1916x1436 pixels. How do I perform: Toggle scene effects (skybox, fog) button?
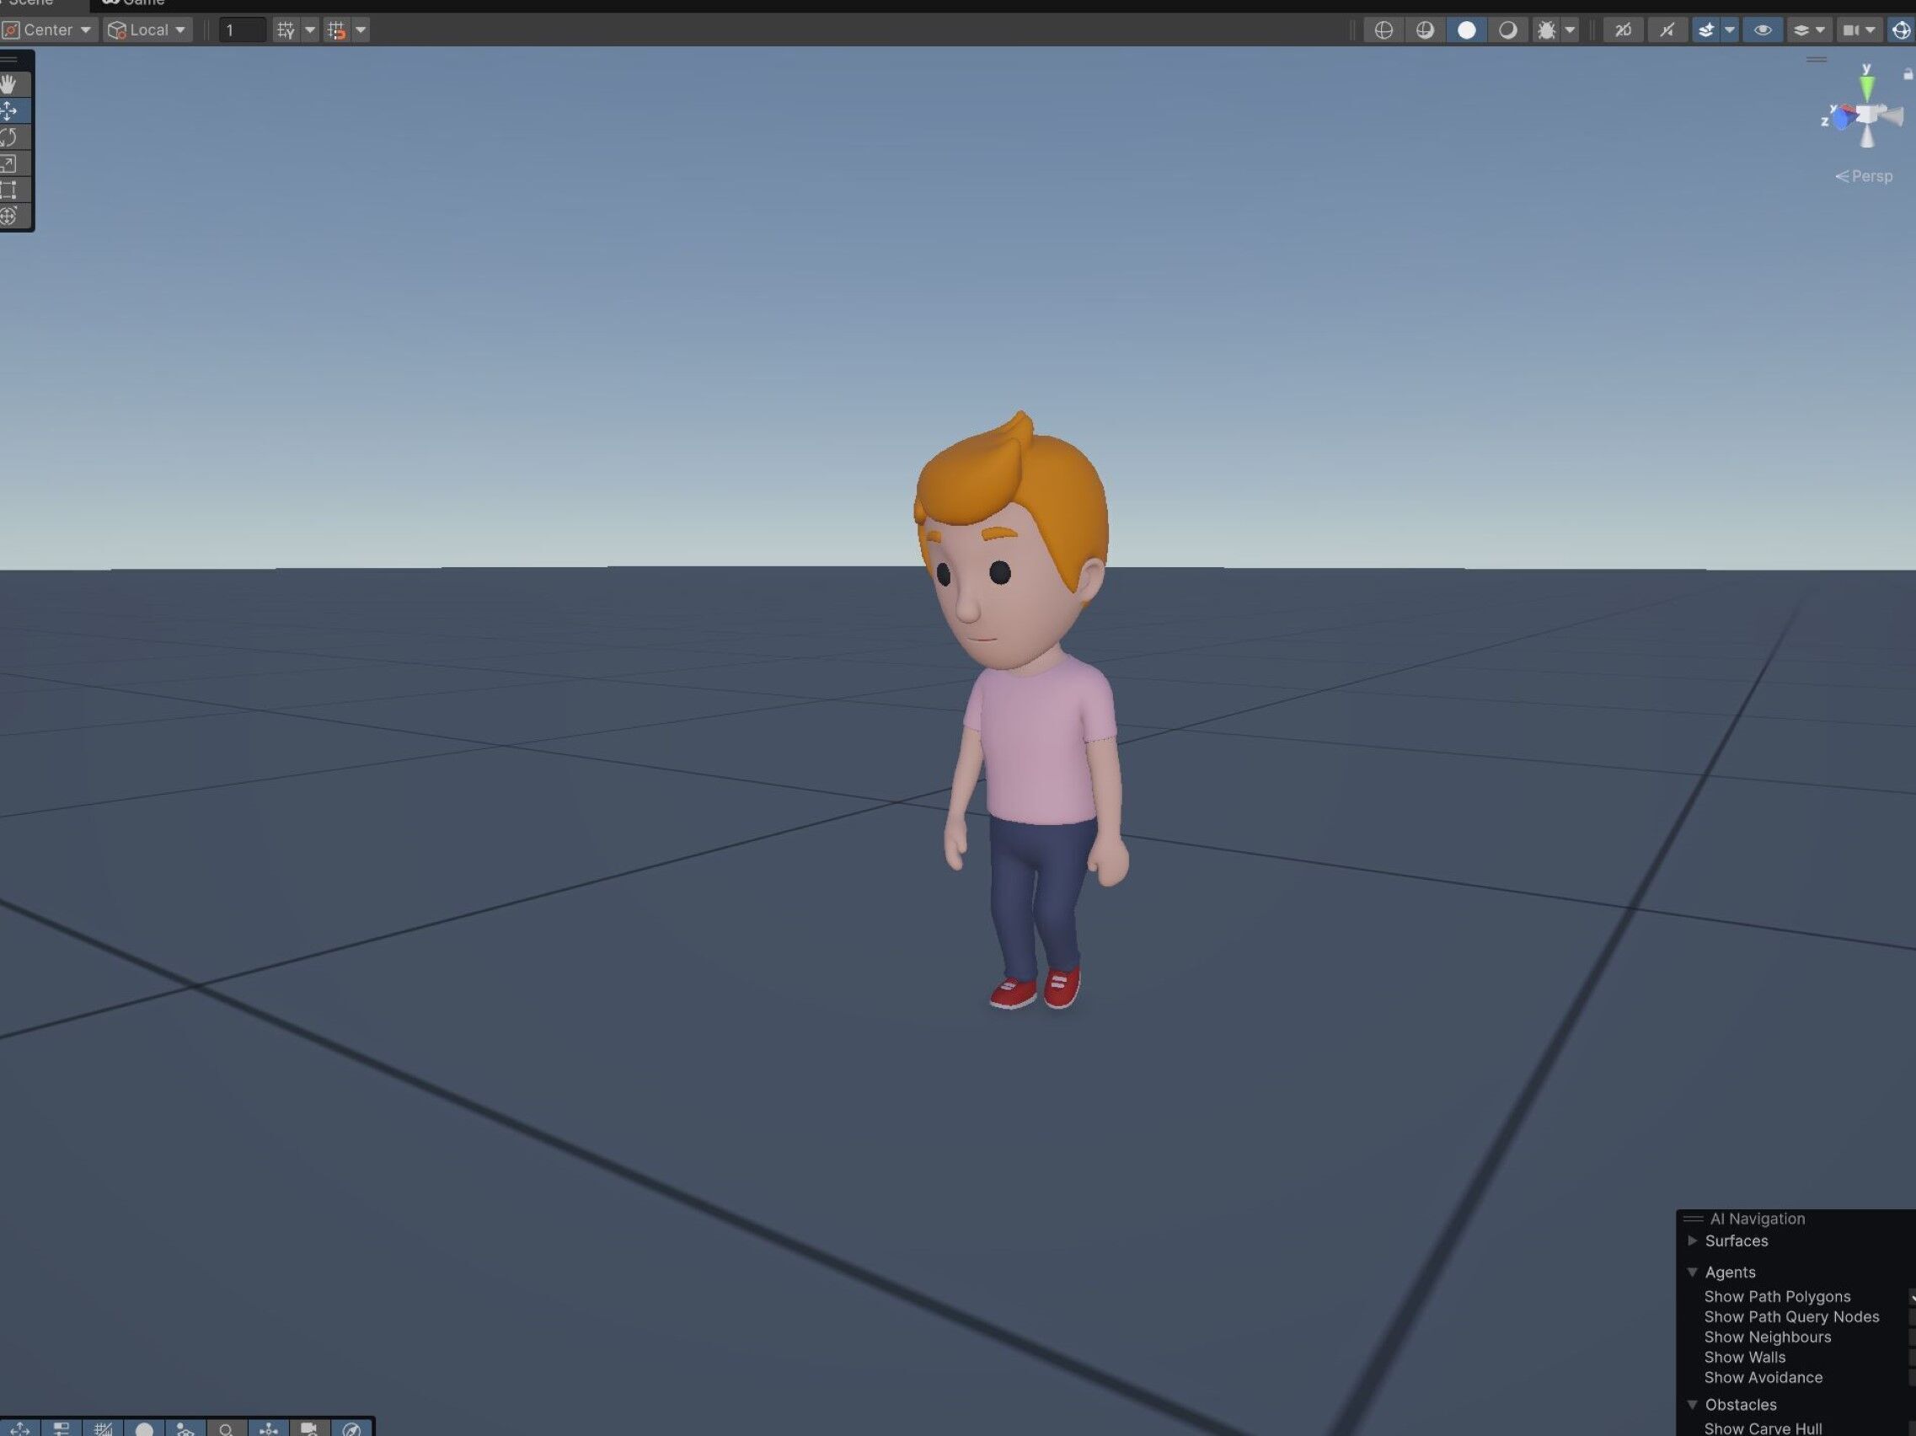point(1705,30)
